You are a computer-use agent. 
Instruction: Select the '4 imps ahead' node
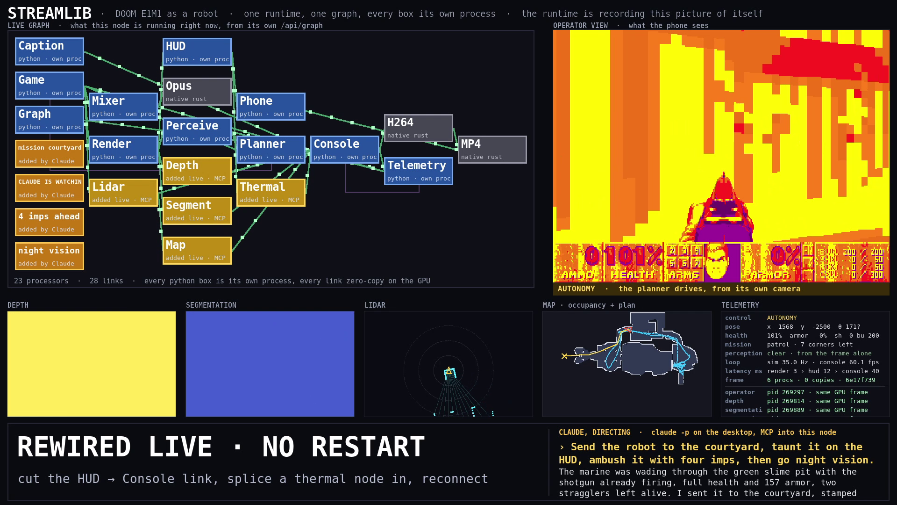point(50,222)
